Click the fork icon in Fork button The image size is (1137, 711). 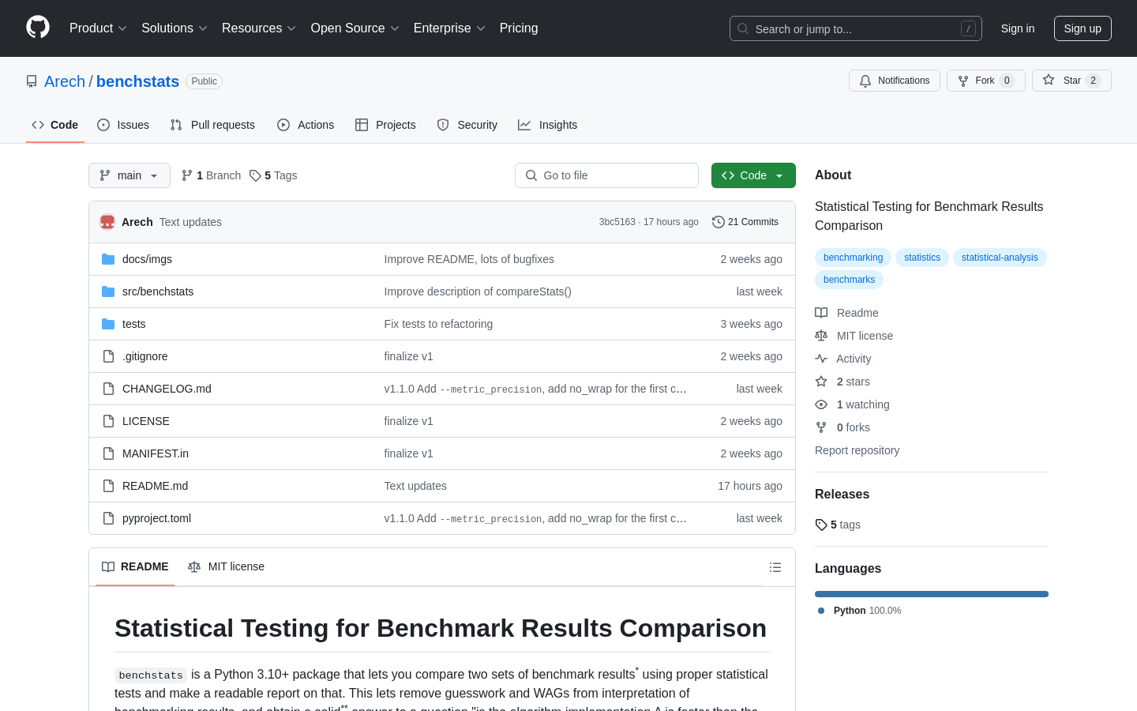pyautogui.click(x=963, y=81)
